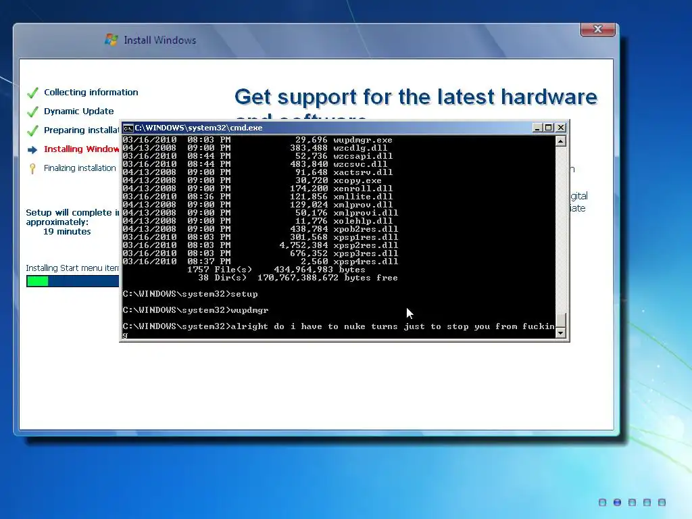
Task: Click the 19 minutes estimate text
Action: [x=67, y=232]
